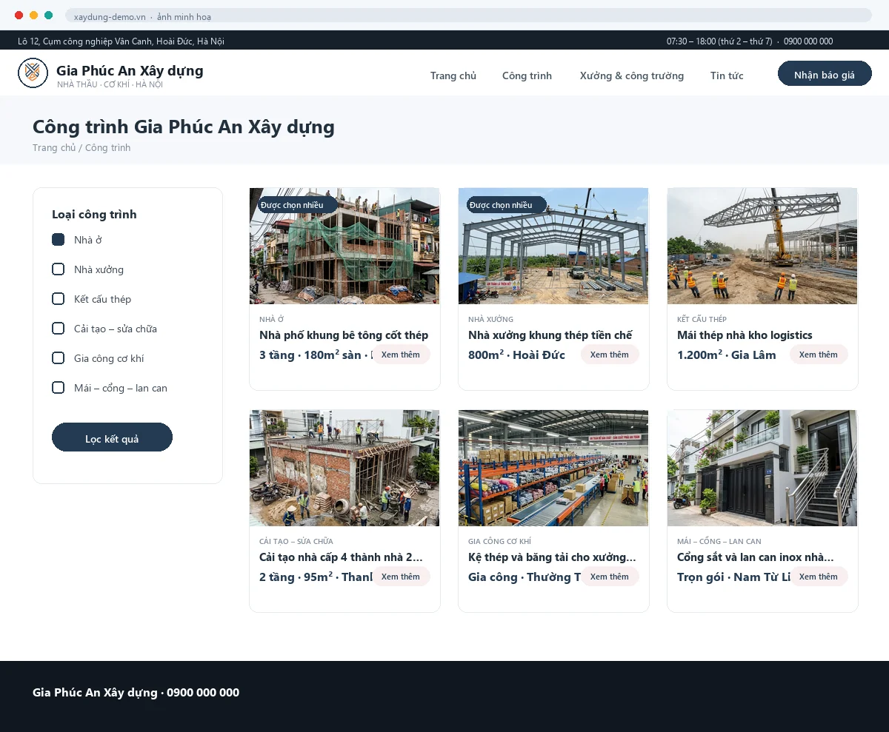Click the 1.200m² · Gia Lâm detail text

click(x=727, y=355)
